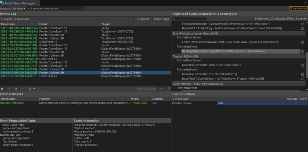Open the Average Time sort dropdown

[x=296, y=99]
